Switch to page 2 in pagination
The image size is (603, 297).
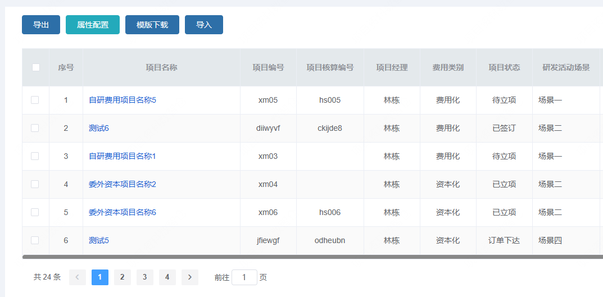pyautogui.click(x=123, y=277)
